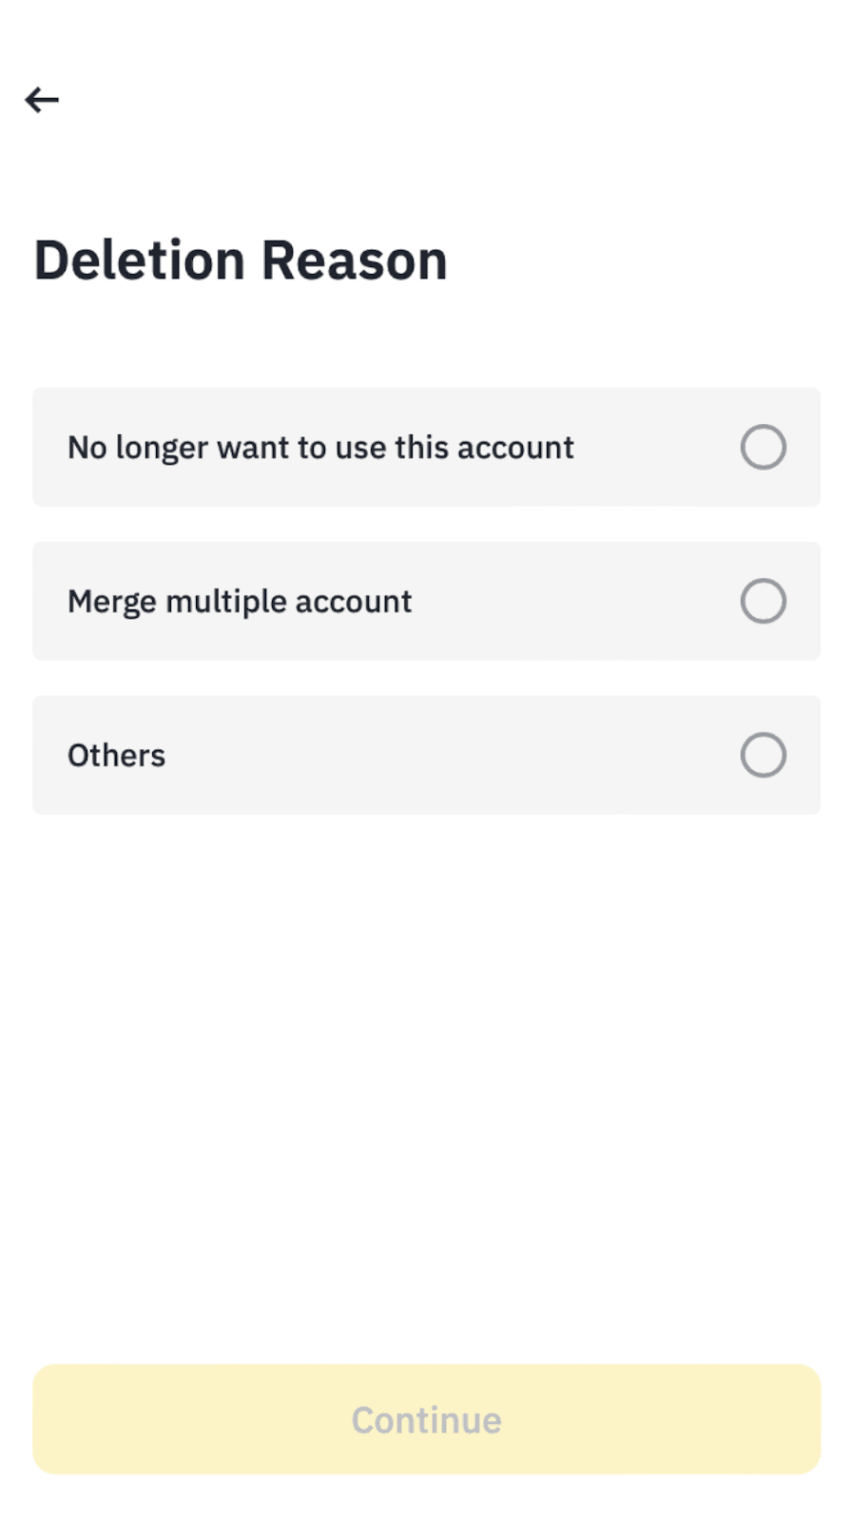Go back to the previous screen
This screenshot has height=1521, width=850.
(42, 100)
